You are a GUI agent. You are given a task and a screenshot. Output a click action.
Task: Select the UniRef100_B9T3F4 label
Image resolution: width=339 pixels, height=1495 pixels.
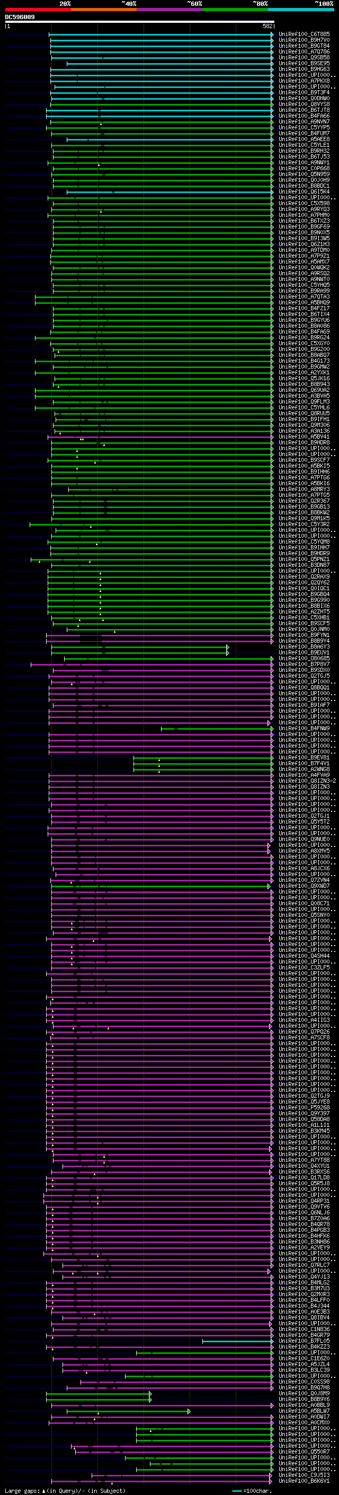pyautogui.click(x=304, y=92)
